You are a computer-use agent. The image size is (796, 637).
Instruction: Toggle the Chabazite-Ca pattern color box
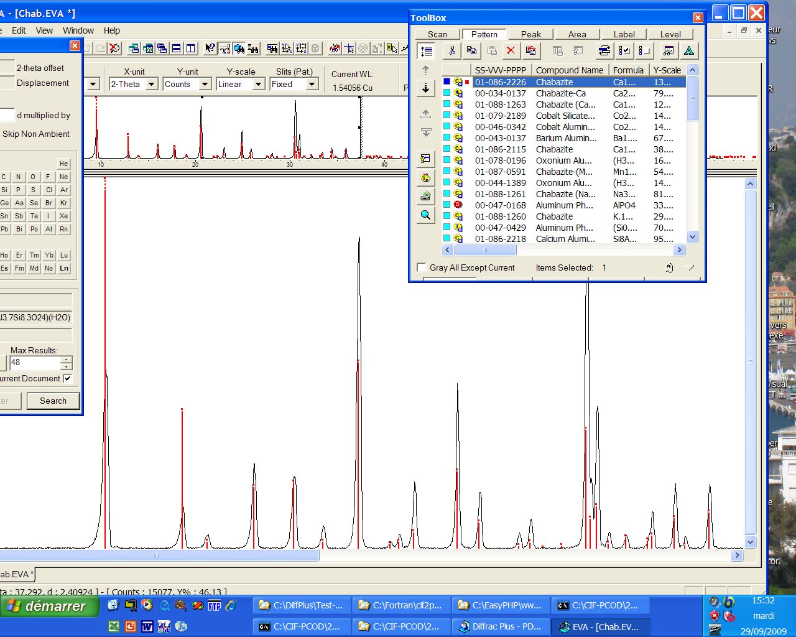447,93
